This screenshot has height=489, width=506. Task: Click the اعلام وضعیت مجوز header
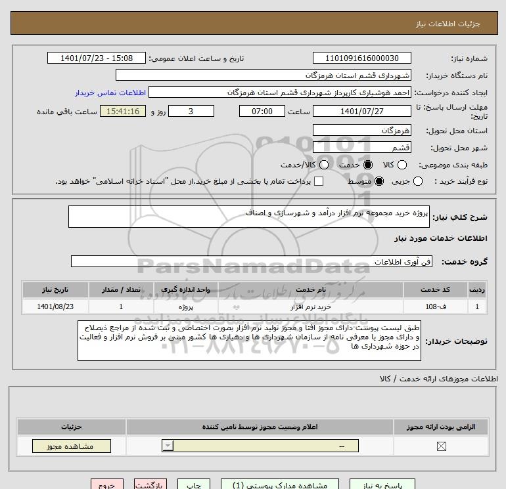(x=260, y=427)
